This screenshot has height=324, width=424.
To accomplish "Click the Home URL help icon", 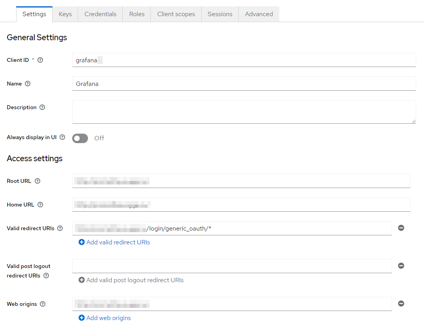I will coord(40,205).
